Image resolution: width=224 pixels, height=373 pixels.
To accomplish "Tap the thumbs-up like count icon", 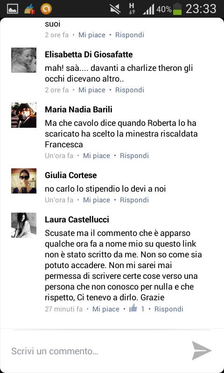I will [133, 308].
